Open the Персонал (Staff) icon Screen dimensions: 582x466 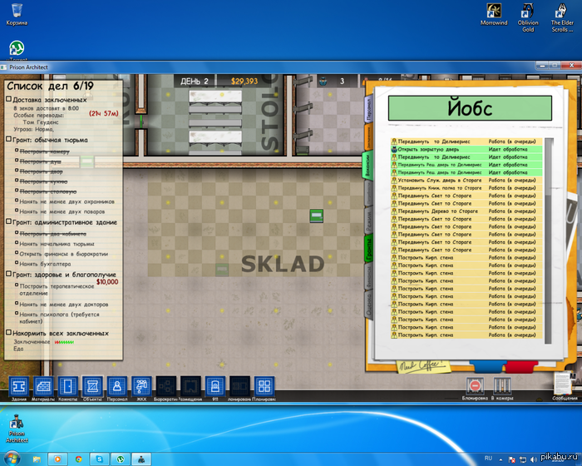coord(117,387)
